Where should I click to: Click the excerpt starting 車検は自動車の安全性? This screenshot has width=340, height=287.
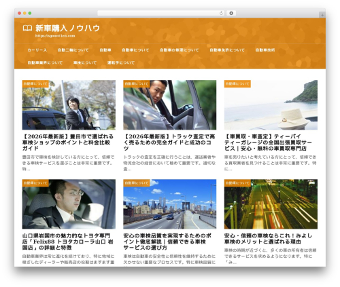pyautogui.click(x=169, y=259)
